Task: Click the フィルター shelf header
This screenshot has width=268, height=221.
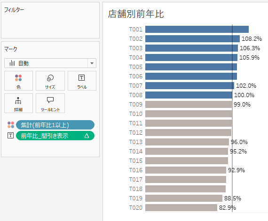Action: pyautogui.click(x=14, y=10)
